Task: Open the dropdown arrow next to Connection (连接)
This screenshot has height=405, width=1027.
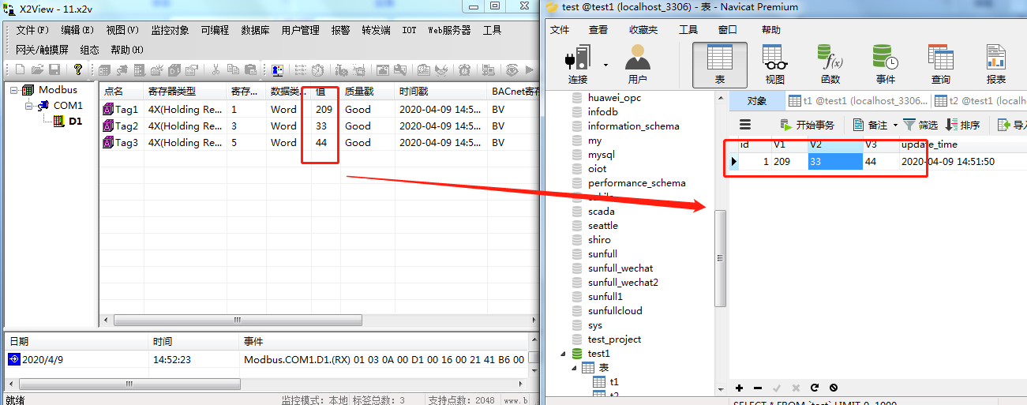Action: tap(605, 65)
